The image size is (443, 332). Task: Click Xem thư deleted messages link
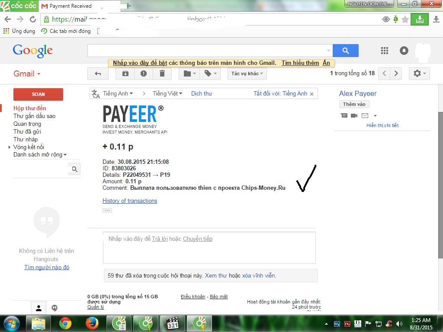click(x=216, y=275)
